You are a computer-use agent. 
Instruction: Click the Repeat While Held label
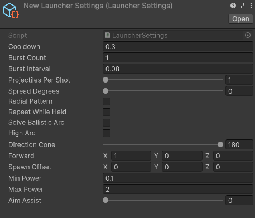pyautogui.click(x=37, y=112)
